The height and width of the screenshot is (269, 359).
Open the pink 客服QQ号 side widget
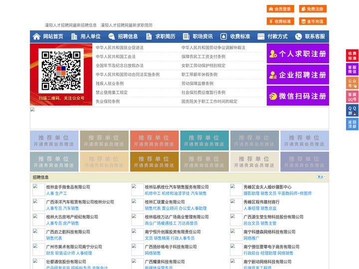pyautogui.click(x=352, y=97)
